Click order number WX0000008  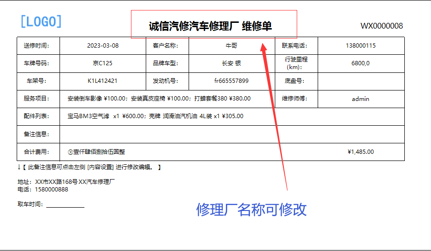[381, 26]
